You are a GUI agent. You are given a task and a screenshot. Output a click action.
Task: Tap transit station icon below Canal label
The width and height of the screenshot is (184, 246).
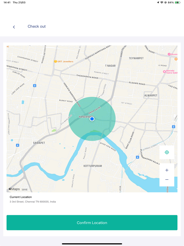pos(173,127)
